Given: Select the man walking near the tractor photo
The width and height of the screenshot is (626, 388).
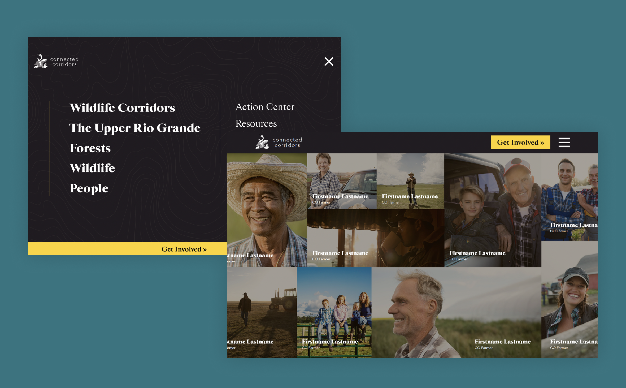Looking at the screenshot, I should (x=261, y=312).
